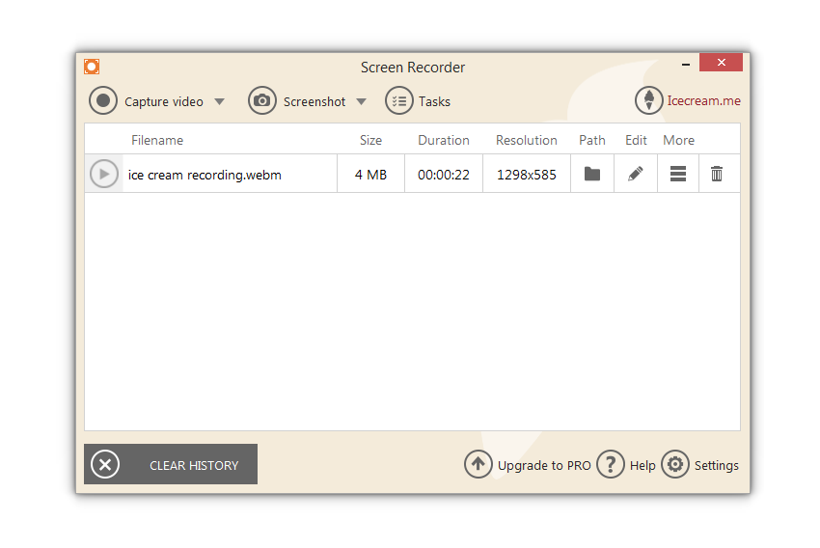
Task: Open folder path of the recording
Action: click(592, 174)
